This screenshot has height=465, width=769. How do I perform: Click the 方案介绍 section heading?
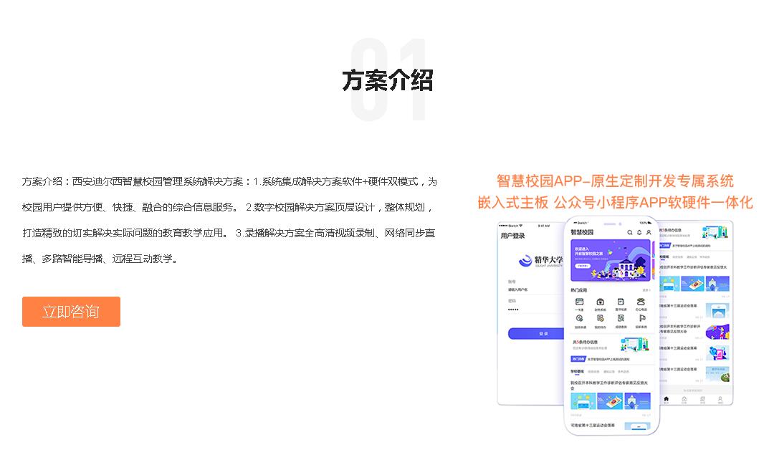click(x=387, y=80)
